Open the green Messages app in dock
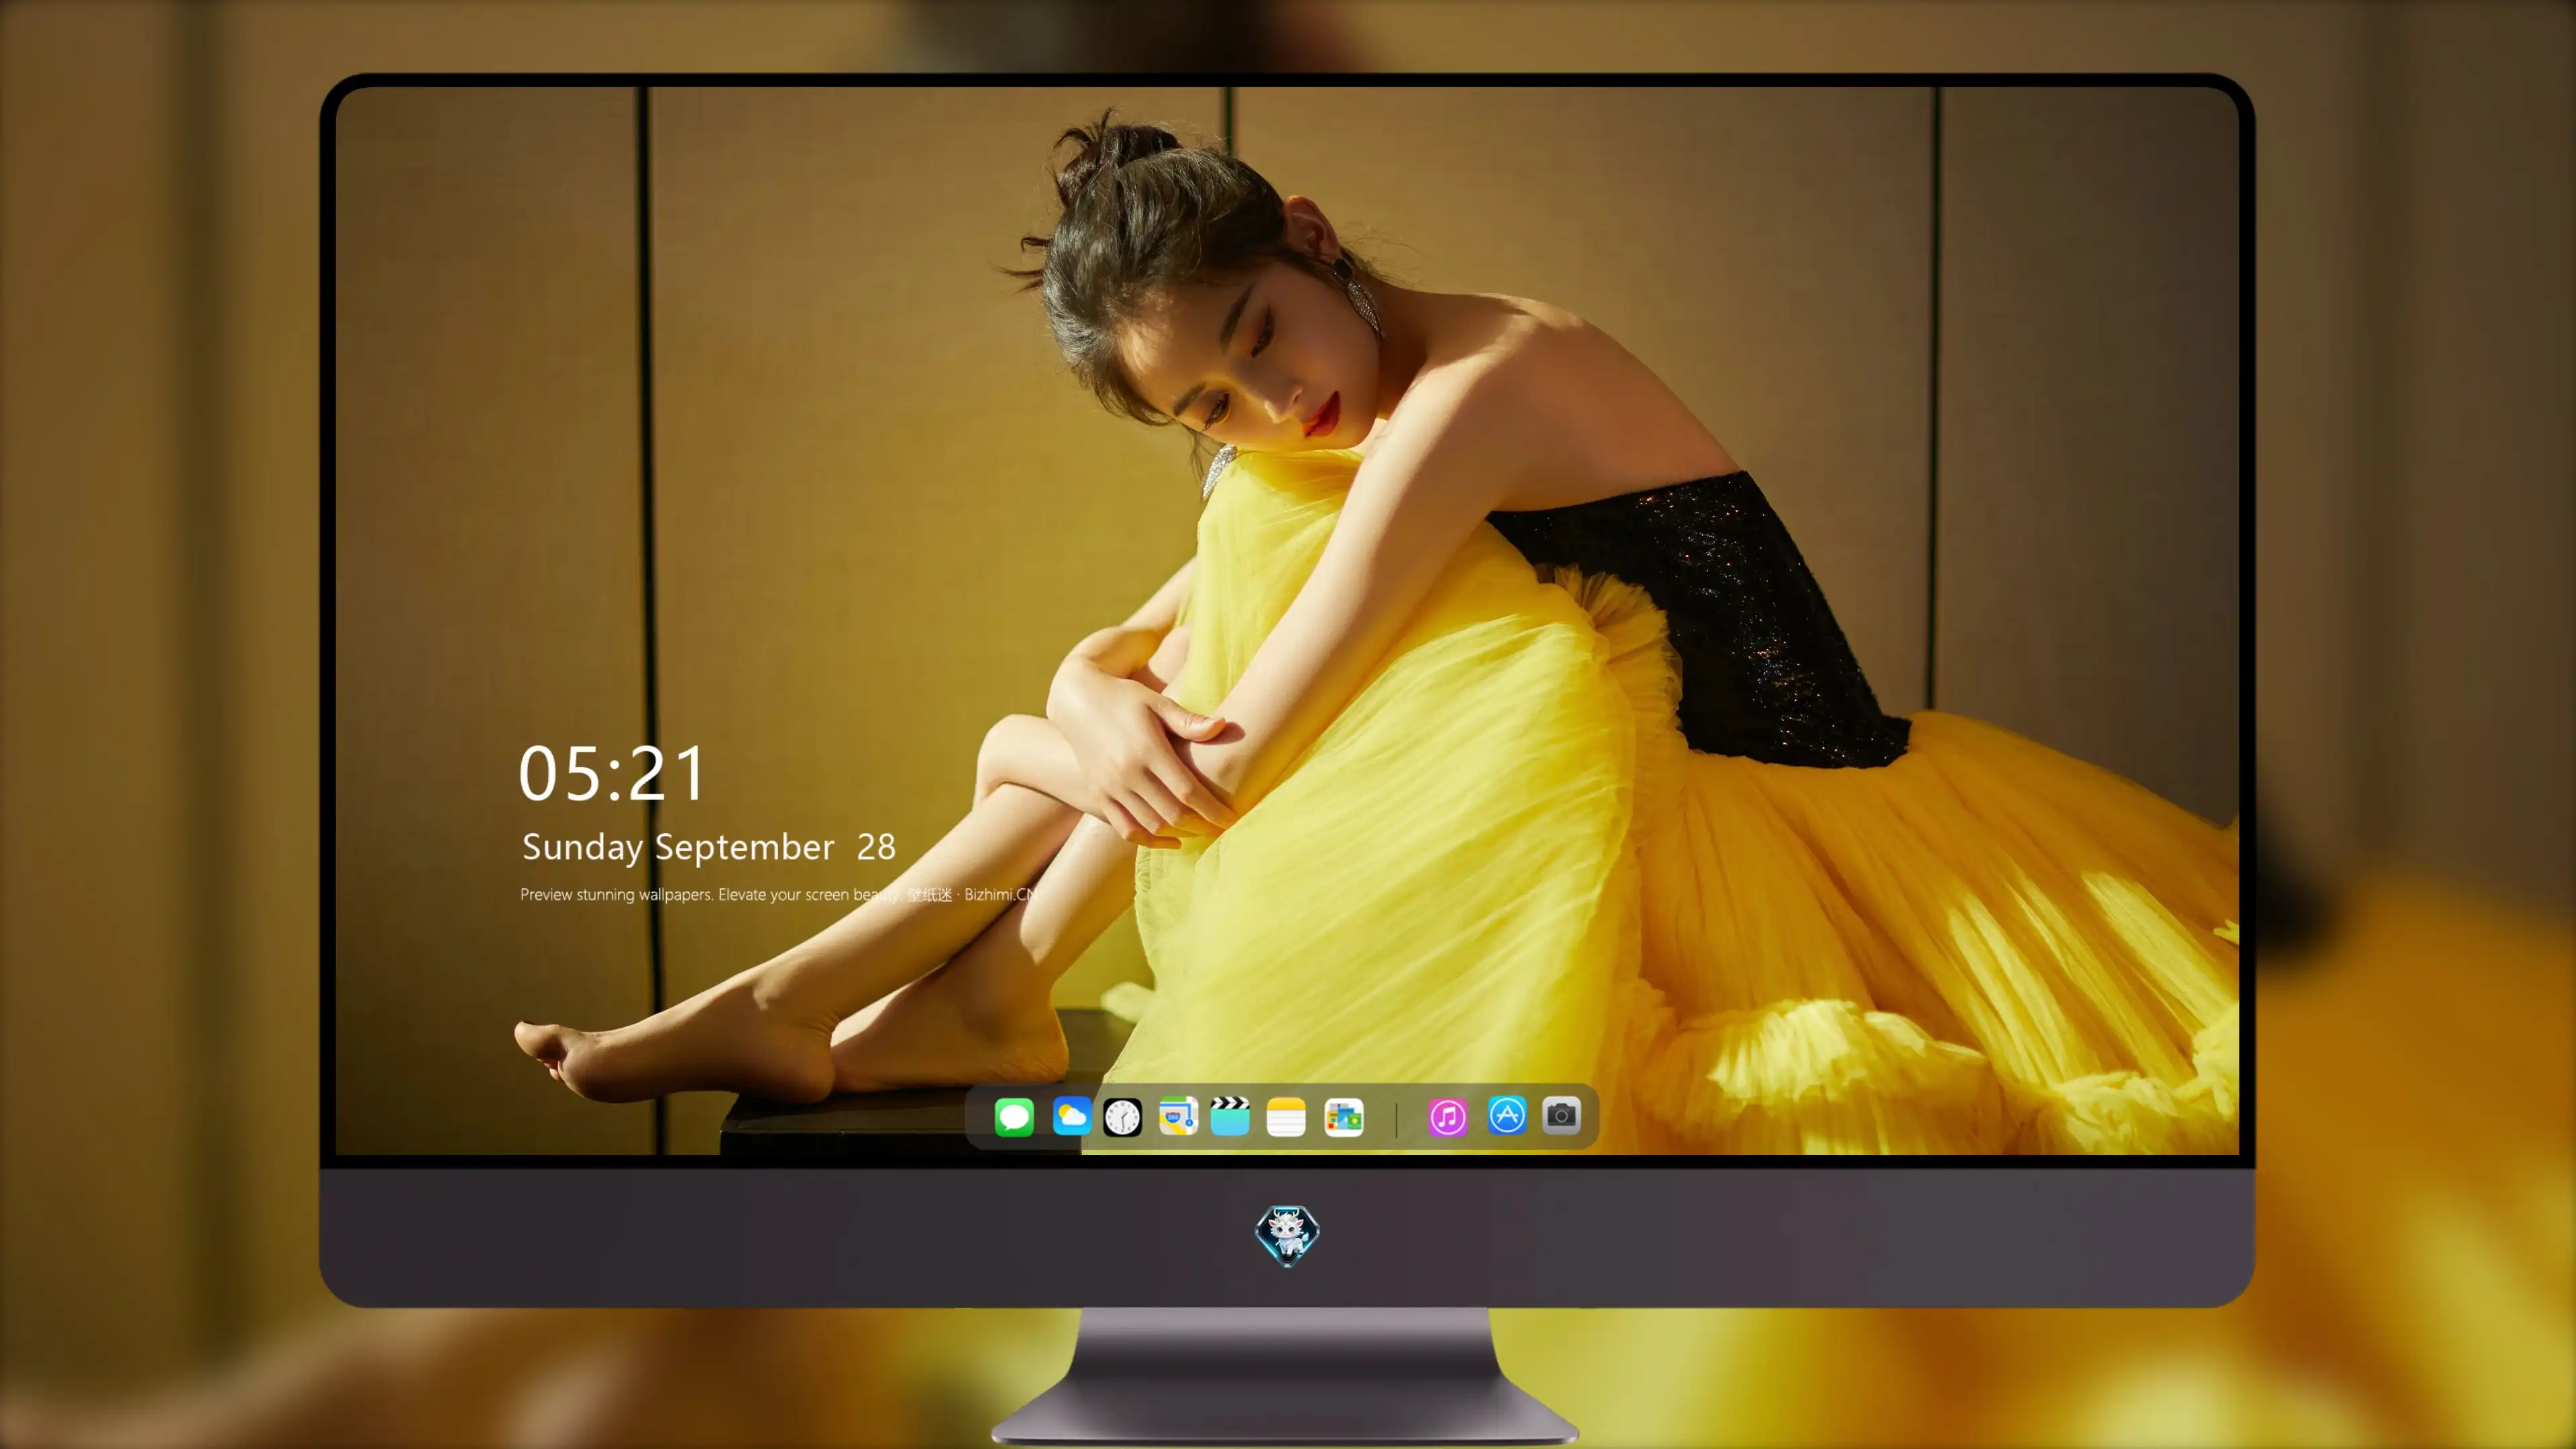The image size is (2576, 1449). click(x=1014, y=1117)
